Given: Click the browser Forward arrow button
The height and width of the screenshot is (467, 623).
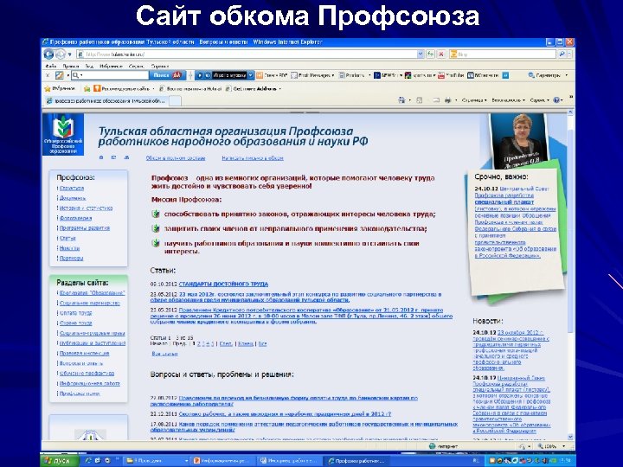Looking at the screenshot, I should 61,54.
